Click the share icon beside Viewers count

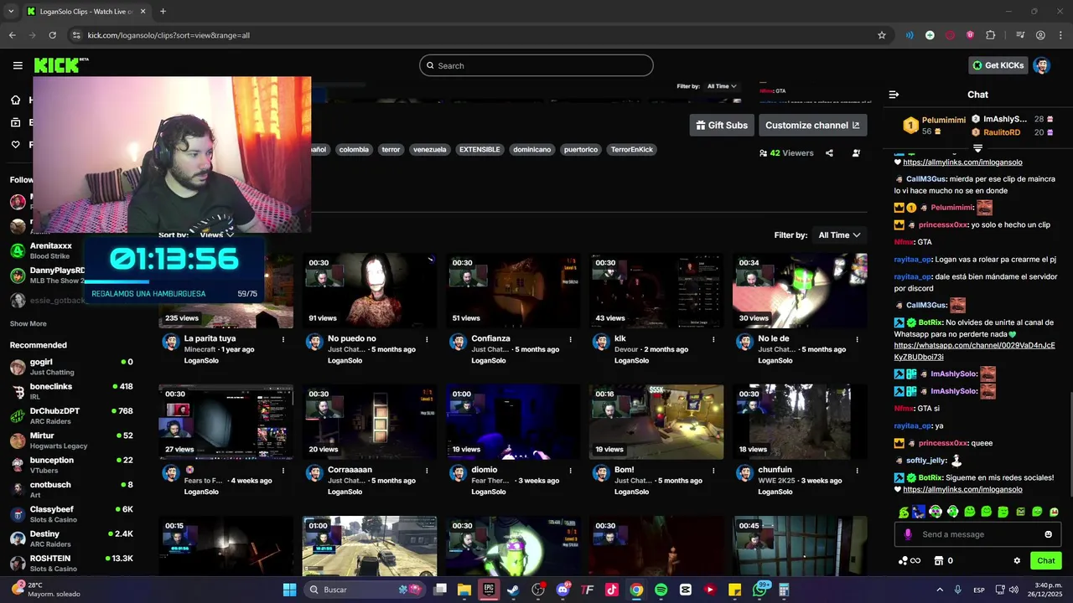pyautogui.click(x=829, y=153)
